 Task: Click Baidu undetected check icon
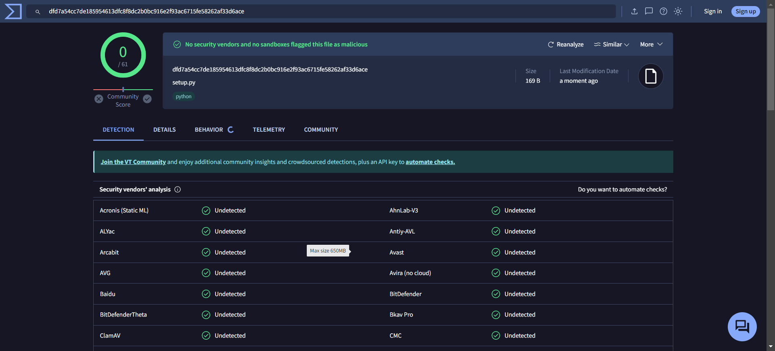pyautogui.click(x=206, y=294)
